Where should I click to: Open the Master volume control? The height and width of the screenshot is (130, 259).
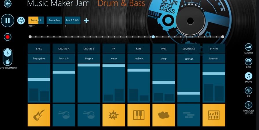pyautogui.click(x=248, y=49)
